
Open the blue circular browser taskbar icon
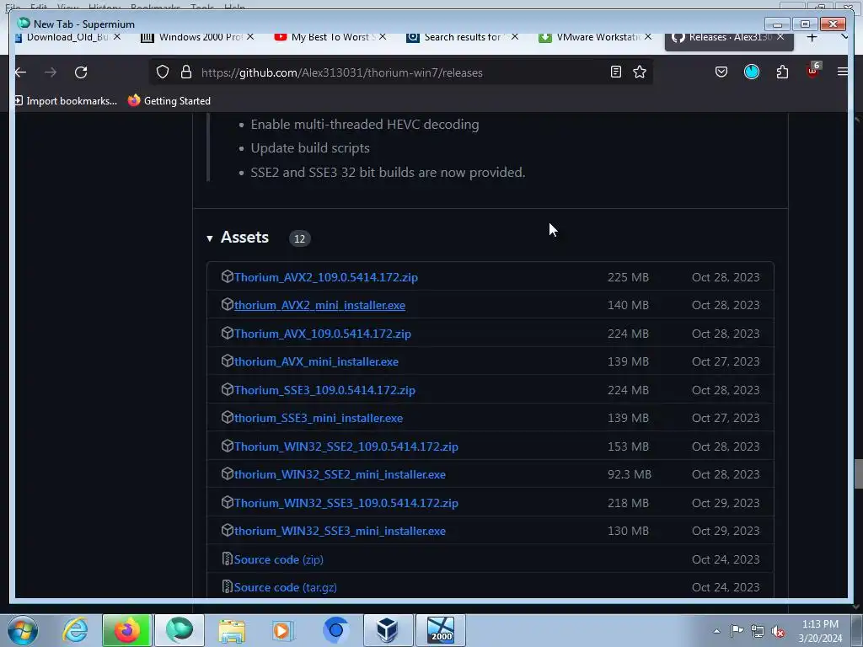[335, 630]
